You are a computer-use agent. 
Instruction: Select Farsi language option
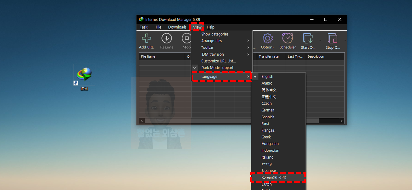pos(278,124)
